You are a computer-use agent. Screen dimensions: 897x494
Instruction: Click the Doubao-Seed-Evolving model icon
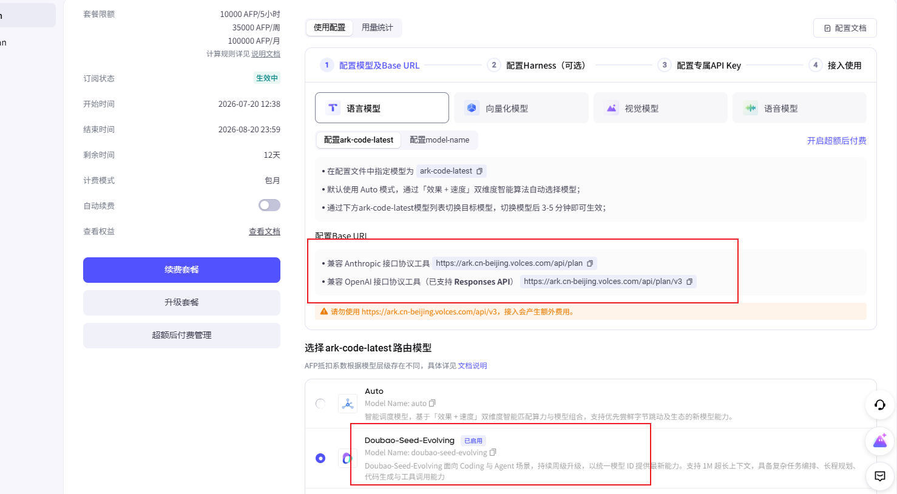coord(348,458)
